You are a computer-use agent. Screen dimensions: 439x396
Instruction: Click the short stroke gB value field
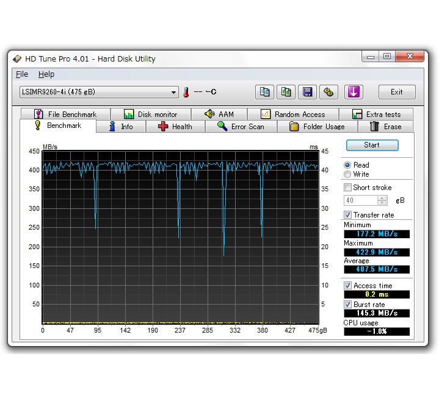point(360,200)
